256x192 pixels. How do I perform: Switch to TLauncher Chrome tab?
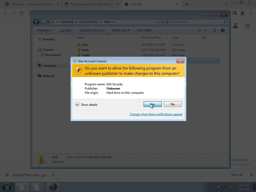(32, 4)
